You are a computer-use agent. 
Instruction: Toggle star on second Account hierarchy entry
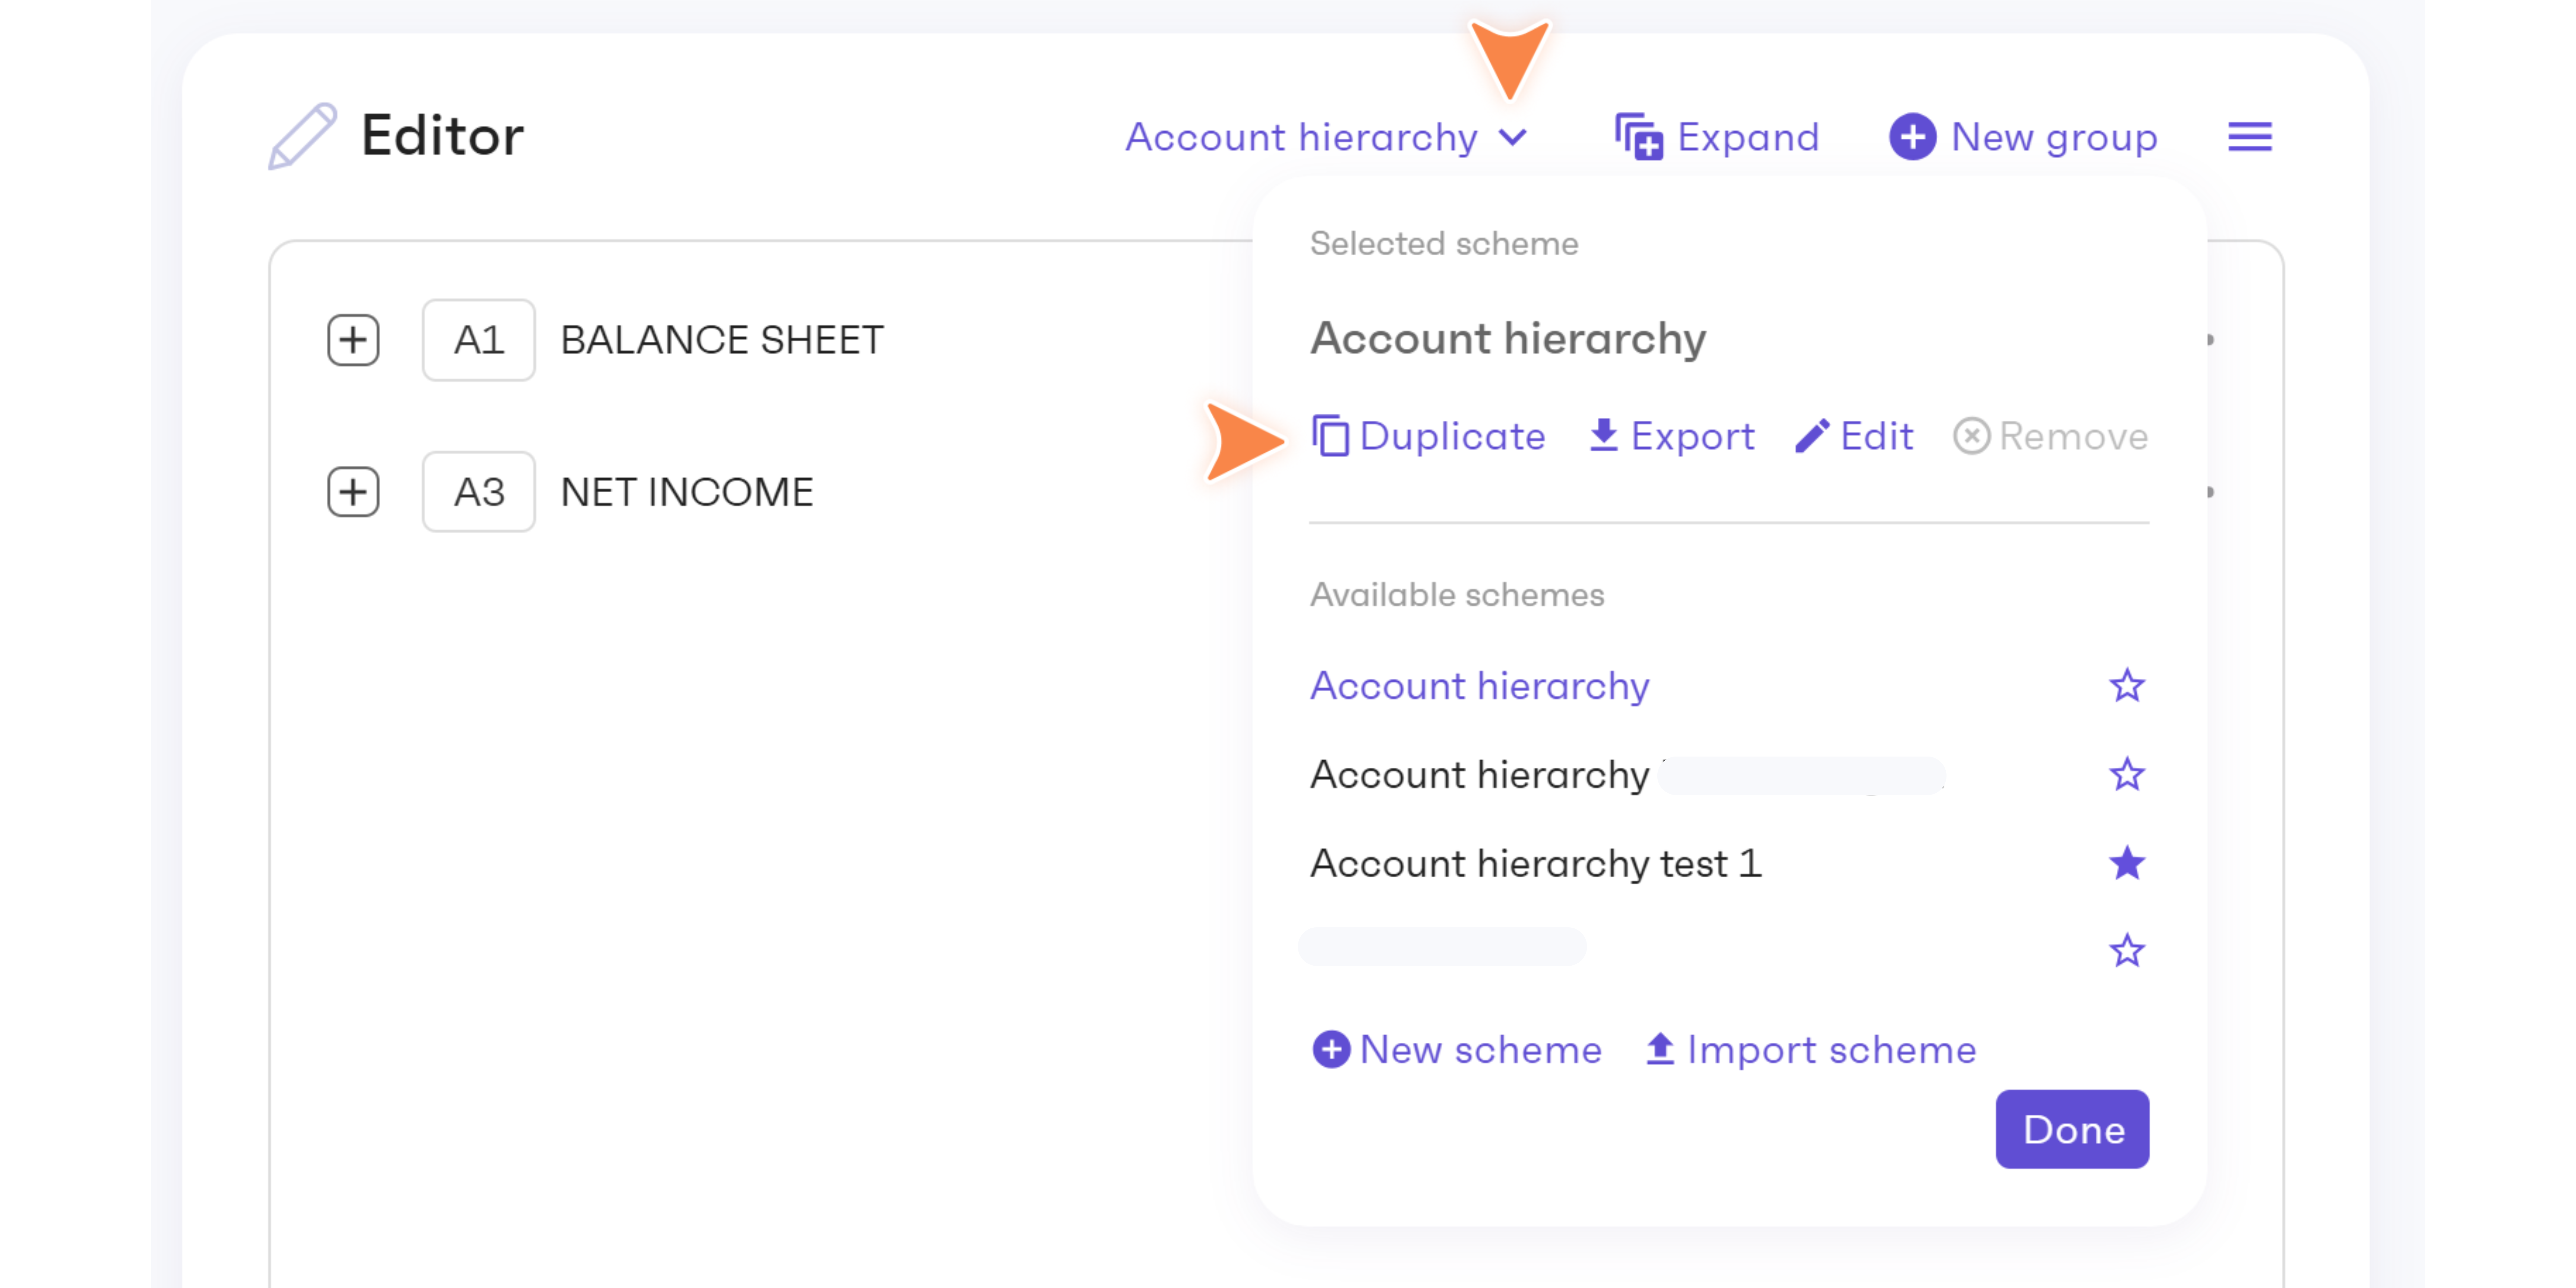coord(2127,775)
